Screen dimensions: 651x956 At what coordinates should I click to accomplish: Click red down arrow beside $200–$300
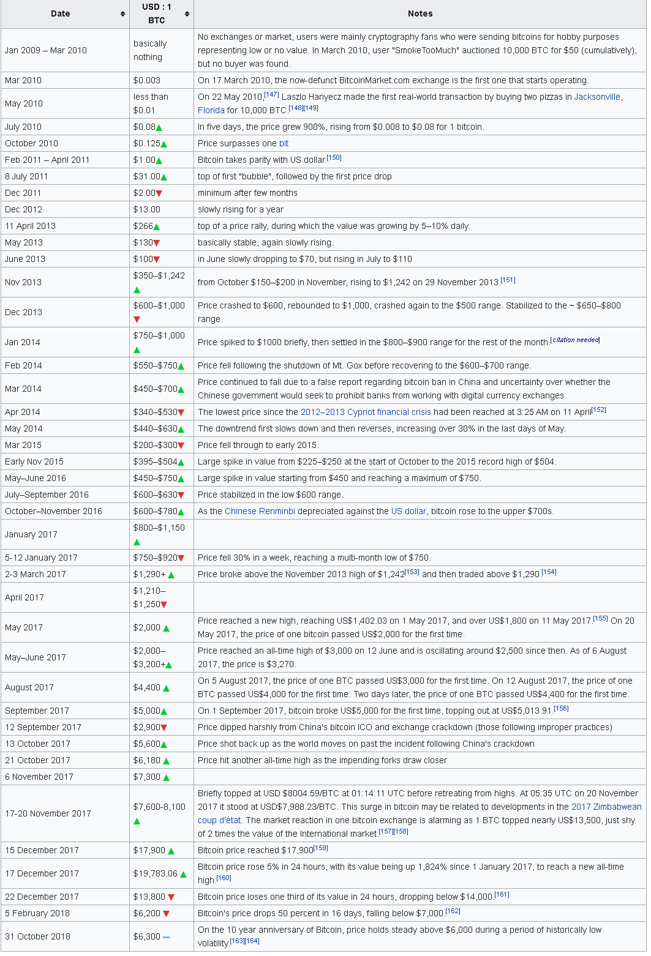pos(181,446)
